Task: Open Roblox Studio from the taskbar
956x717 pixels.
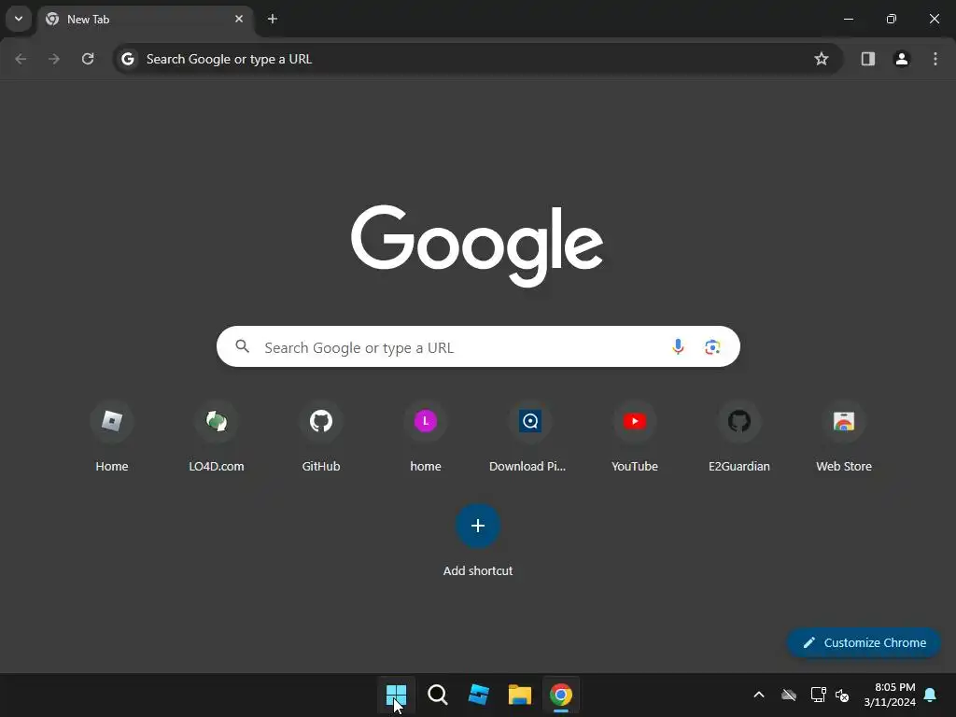Action: pos(479,695)
